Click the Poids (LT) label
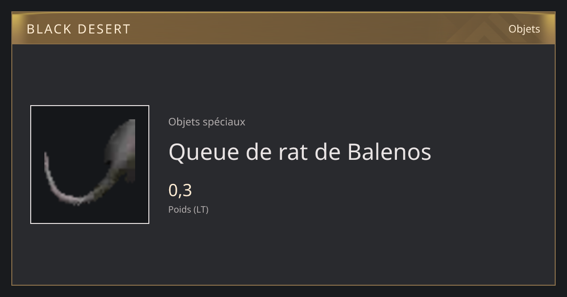 tap(188, 209)
